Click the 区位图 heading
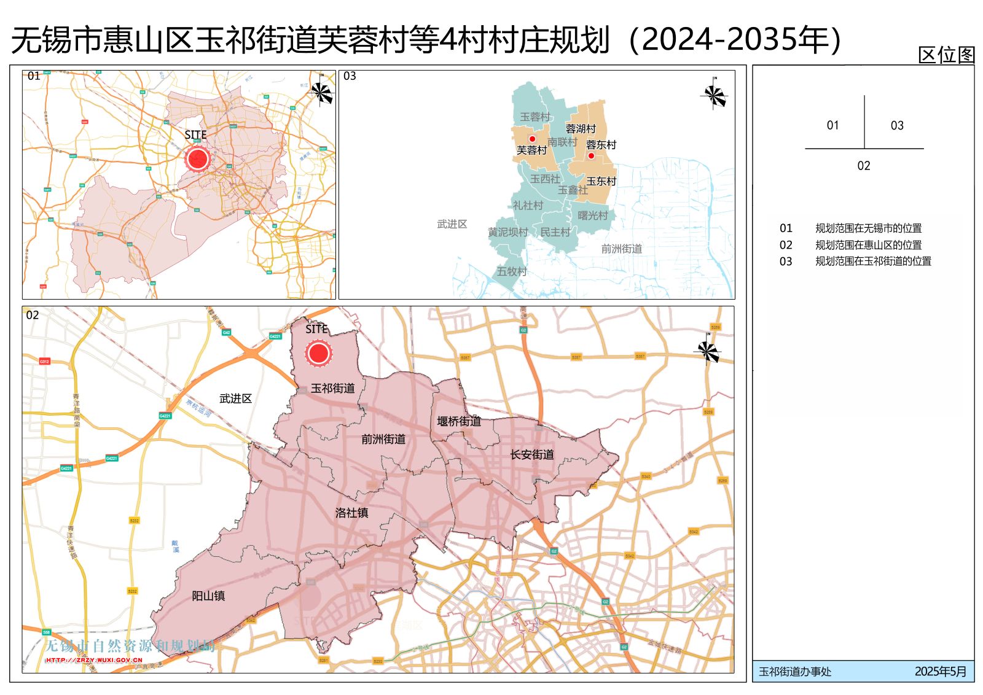 pos(946,55)
